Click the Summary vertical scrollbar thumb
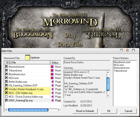 (x=108, y=84)
